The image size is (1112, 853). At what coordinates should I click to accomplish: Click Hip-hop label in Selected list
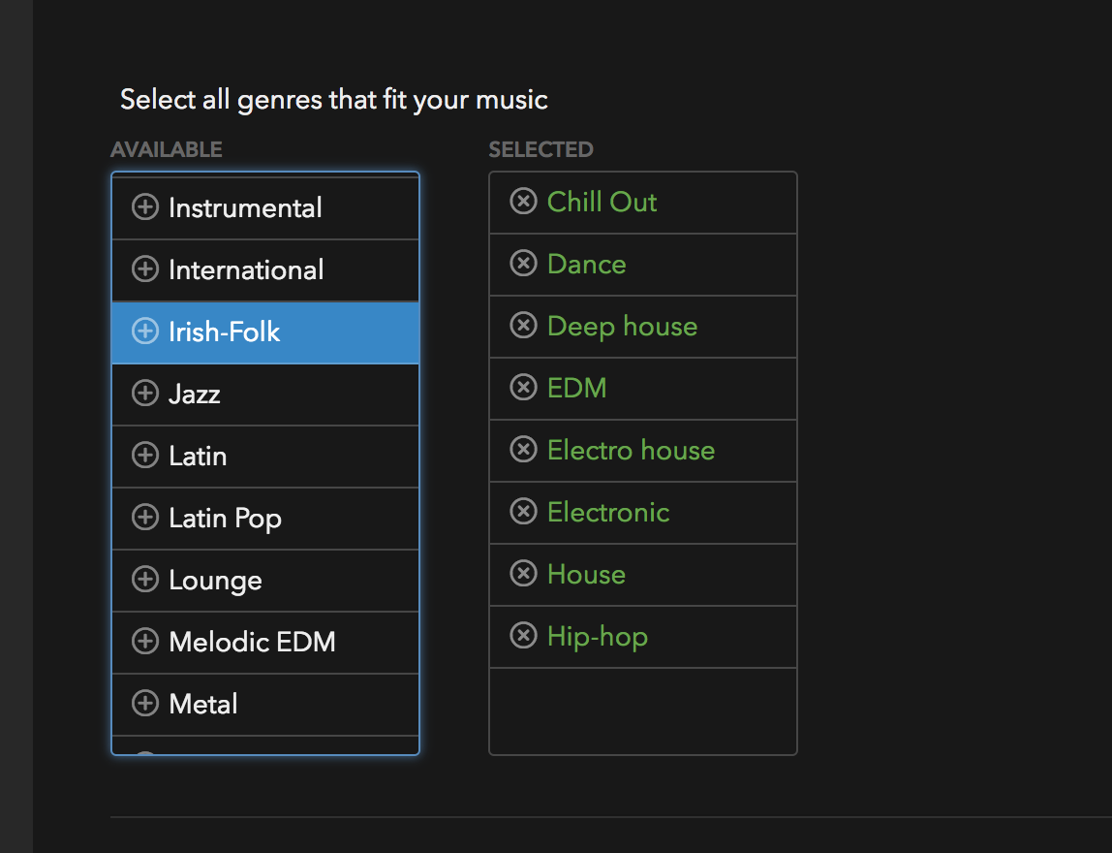pyautogui.click(x=598, y=637)
